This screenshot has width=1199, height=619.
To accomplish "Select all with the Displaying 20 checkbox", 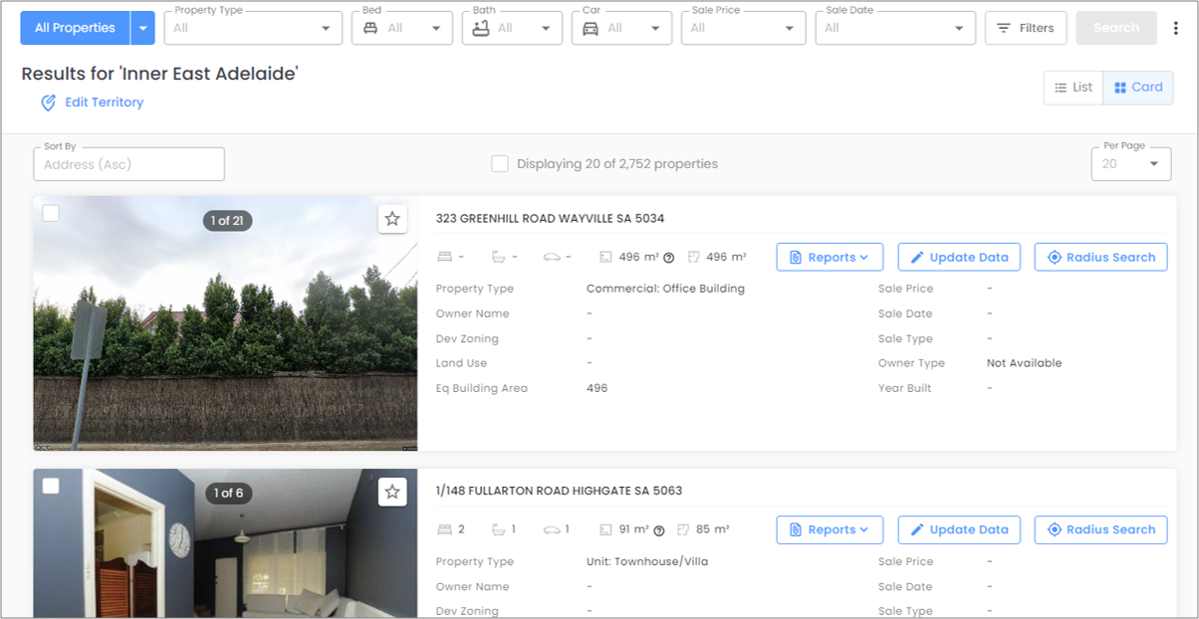I will (x=500, y=164).
